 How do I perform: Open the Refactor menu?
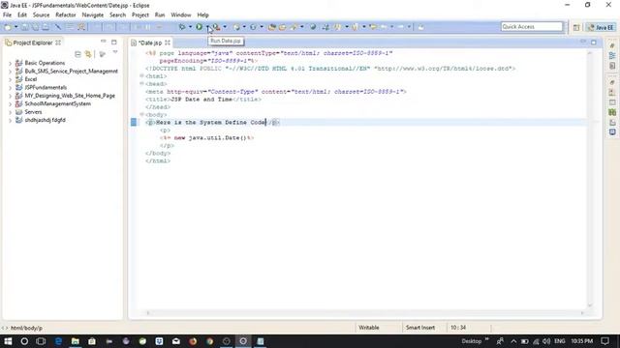click(66, 15)
